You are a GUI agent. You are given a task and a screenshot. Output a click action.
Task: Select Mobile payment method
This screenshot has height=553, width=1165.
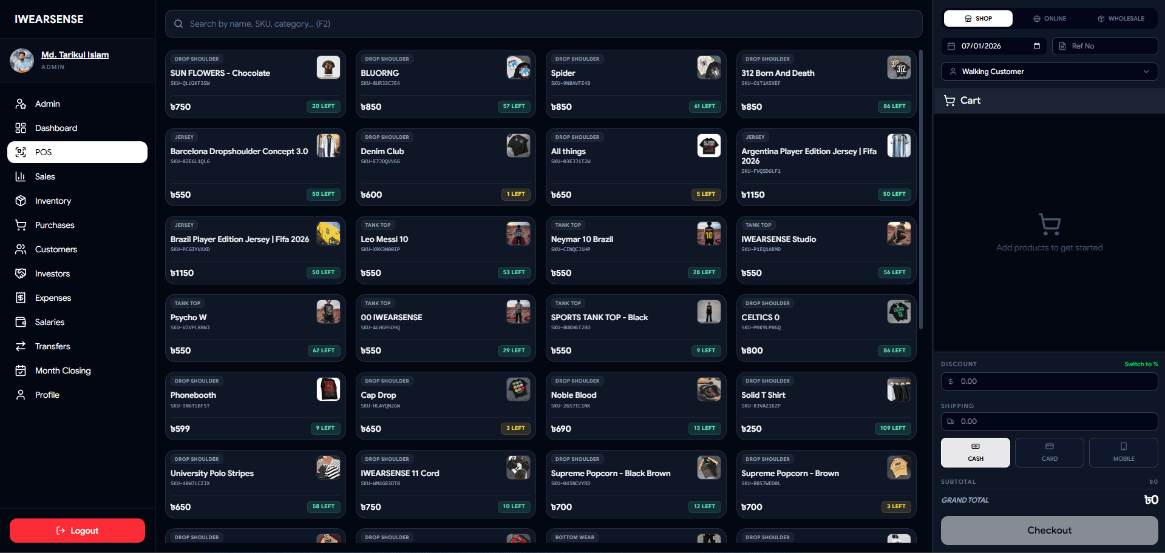pos(1124,452)
